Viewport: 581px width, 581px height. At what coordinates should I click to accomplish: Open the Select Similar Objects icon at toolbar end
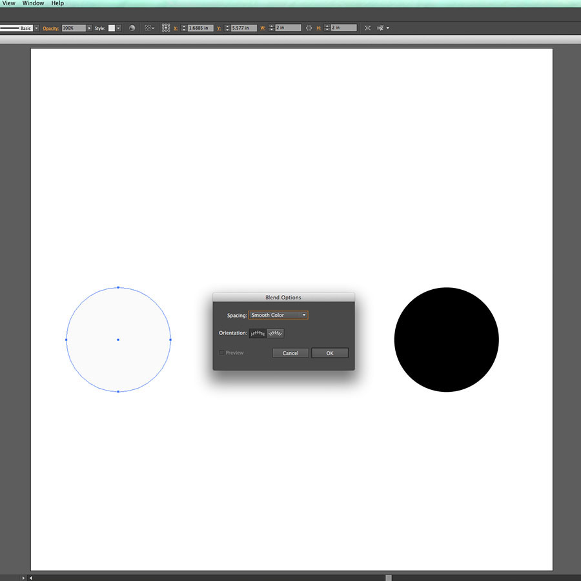pyautogui.click(x=381, y=28)
